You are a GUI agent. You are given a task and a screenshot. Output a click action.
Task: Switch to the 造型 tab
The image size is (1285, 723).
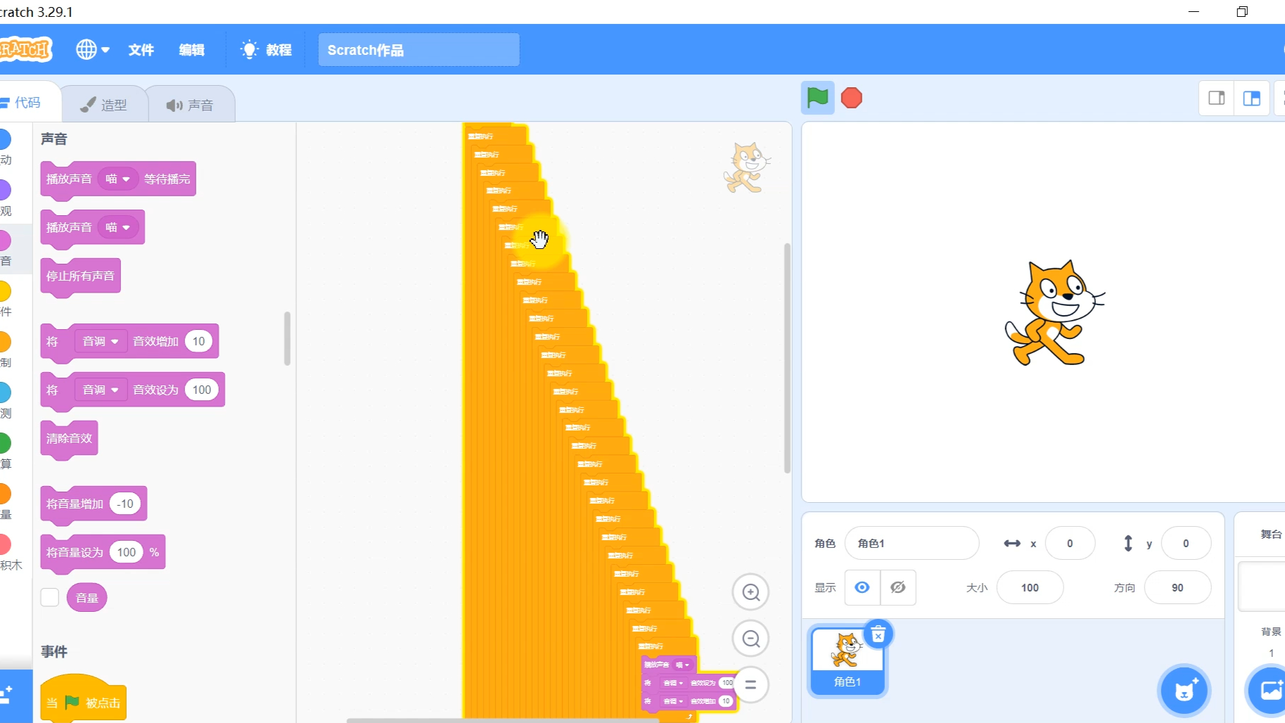tap(104, 105)
